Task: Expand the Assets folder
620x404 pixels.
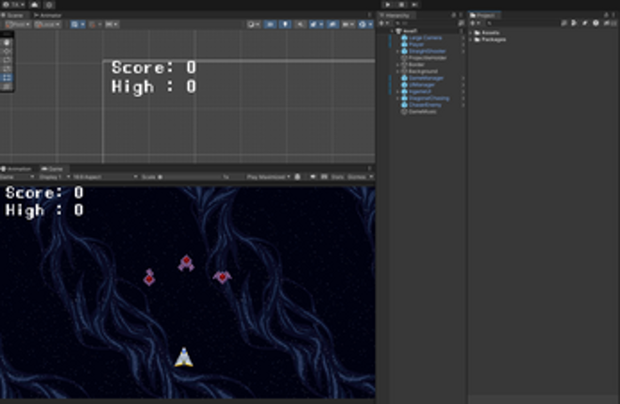Action: (472, 33)
